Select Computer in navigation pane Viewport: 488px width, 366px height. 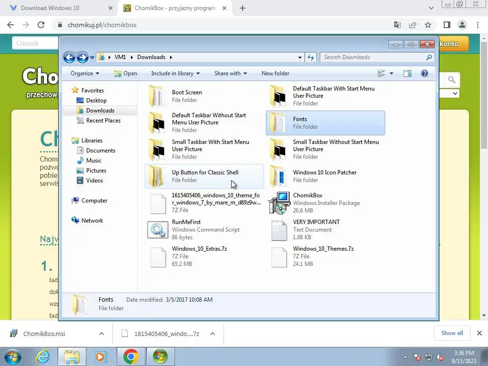(94, 201)
